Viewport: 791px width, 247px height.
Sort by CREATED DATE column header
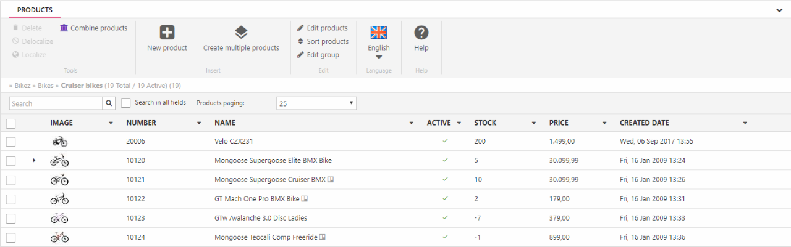tap(645, 123)
